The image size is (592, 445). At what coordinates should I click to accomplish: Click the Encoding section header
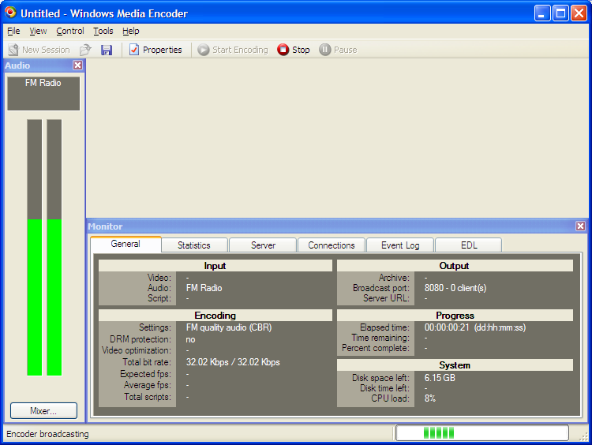(x=215, y=315)
